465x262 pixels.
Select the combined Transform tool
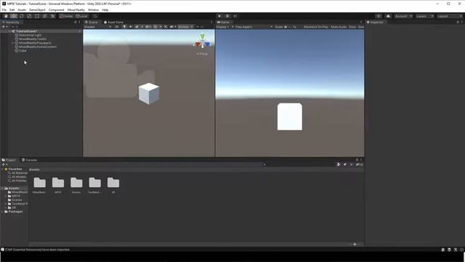[45, 16]
